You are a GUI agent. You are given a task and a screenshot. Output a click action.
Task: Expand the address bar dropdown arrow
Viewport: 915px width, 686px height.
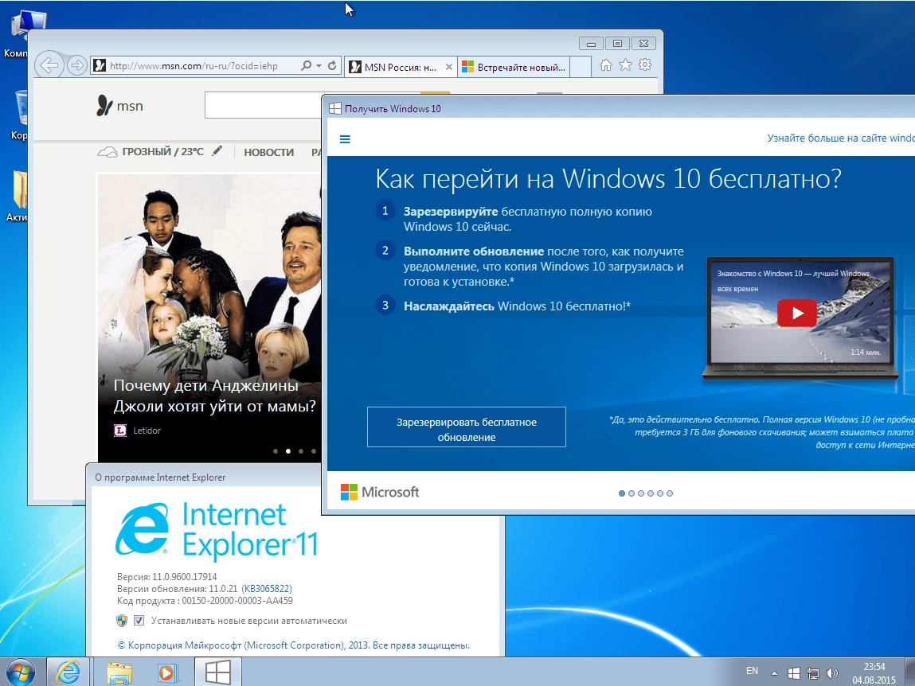point(319,66)
